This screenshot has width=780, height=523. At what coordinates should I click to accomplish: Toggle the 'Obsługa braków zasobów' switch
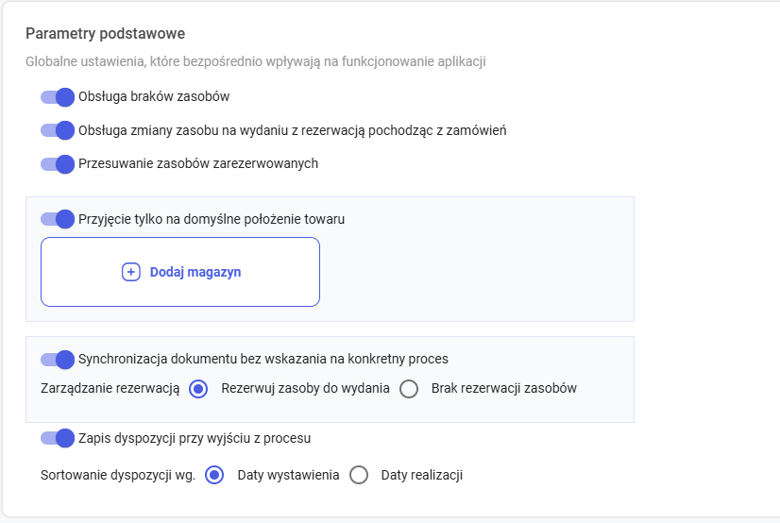(x=58, y=96)
